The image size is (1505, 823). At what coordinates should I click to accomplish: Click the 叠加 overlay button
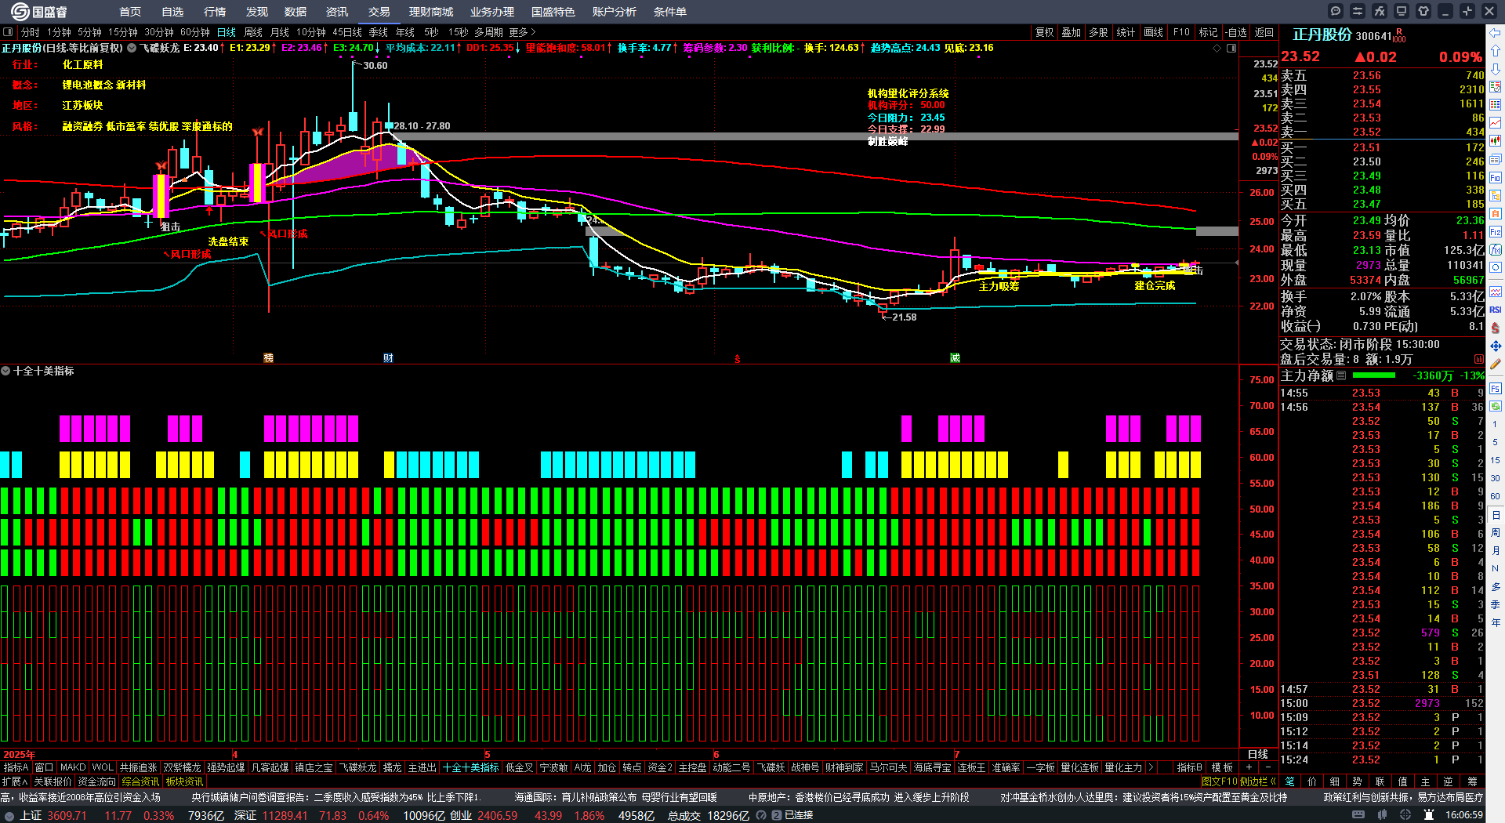[x=1072, y=32]
